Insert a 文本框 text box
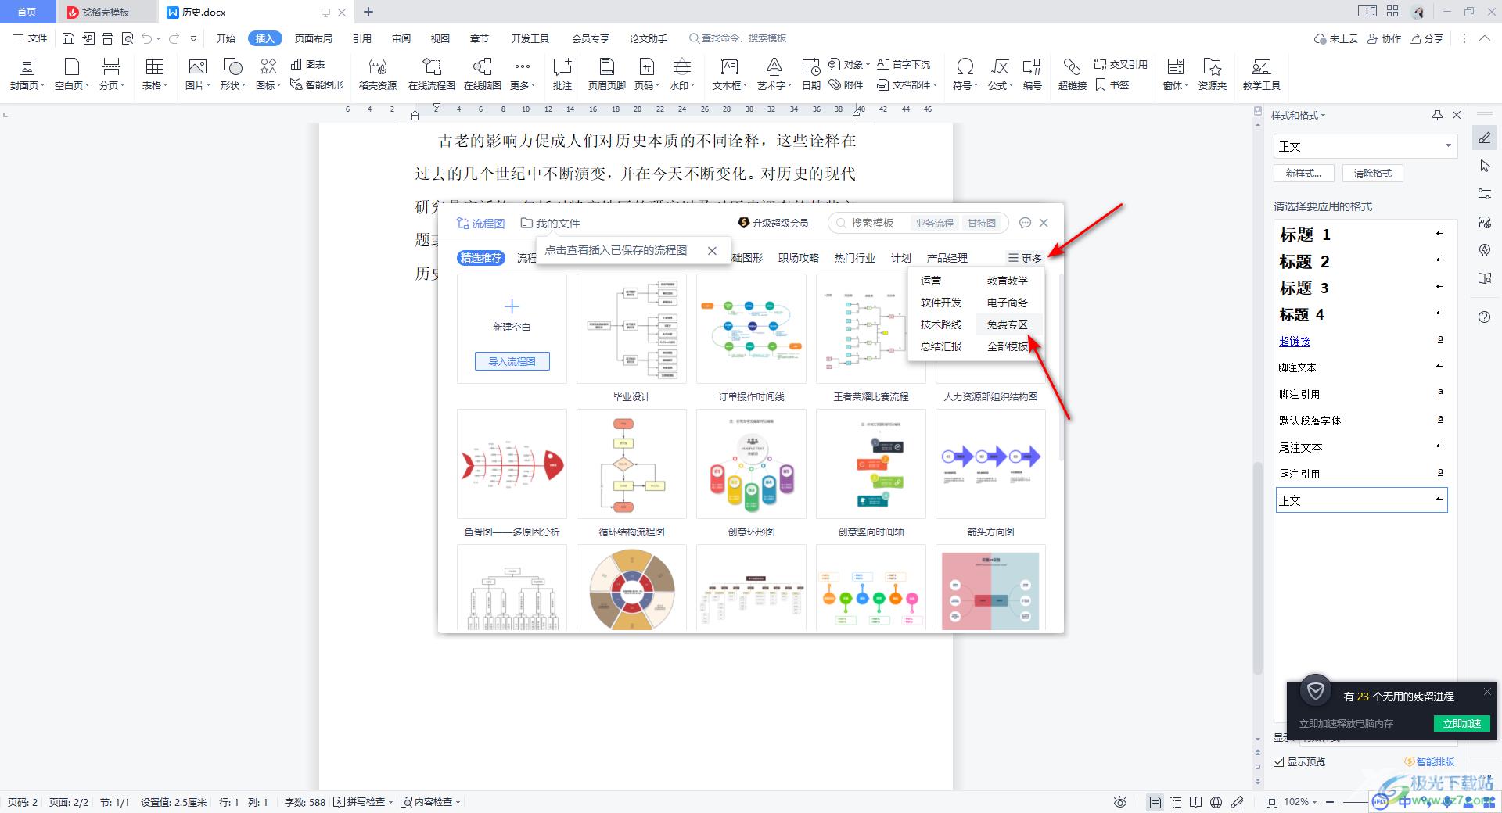This screenshot has width=1502, height=813. click(x=729, y=74)
